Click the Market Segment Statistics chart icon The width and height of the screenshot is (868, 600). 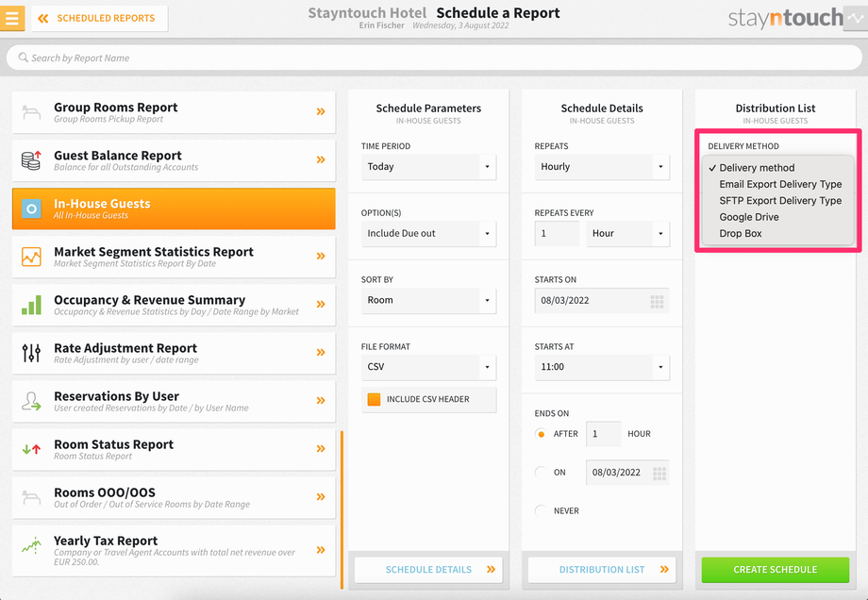click(x=31, y=257)
